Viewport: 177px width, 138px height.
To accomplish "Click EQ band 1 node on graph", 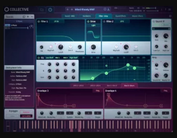I will tap(93, 78).
